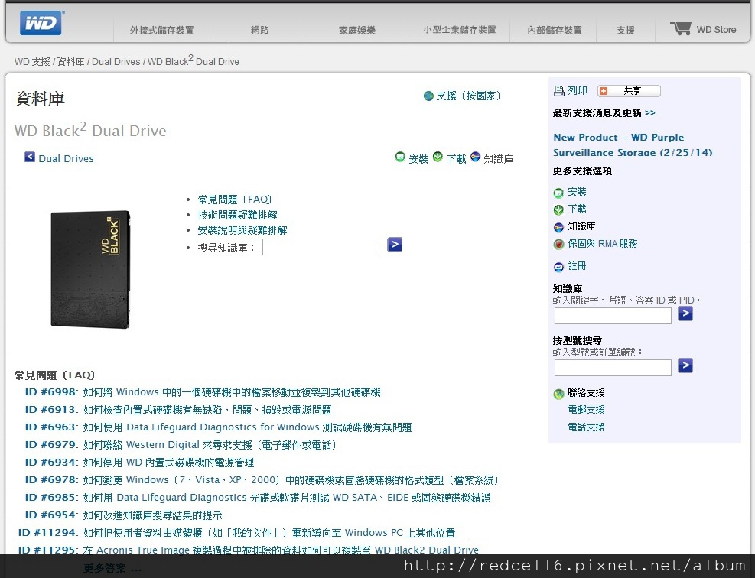
Task: Click 資料庫 breadcrumb link
Action: 71,62
